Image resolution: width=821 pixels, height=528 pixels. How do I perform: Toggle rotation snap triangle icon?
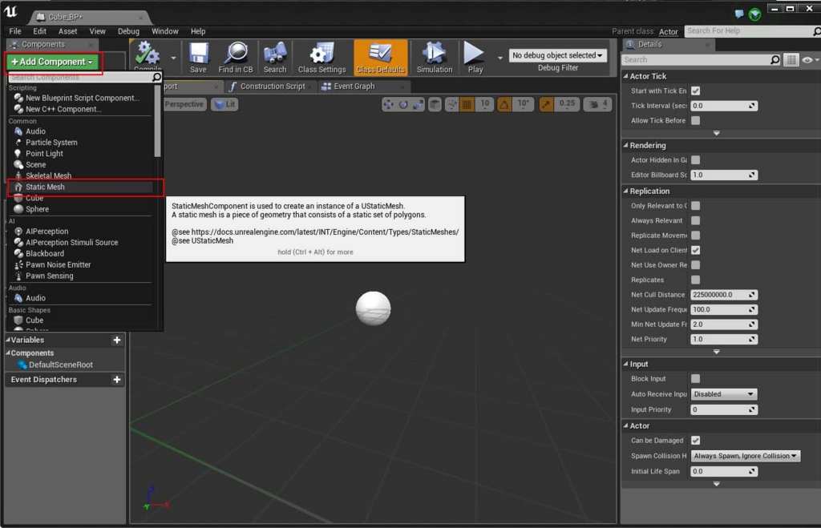click(504, 105)
